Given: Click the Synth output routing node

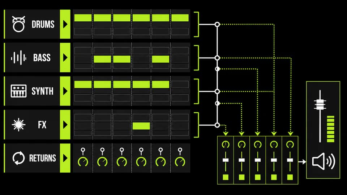Looking at the screenshot, I should point(217,91).
